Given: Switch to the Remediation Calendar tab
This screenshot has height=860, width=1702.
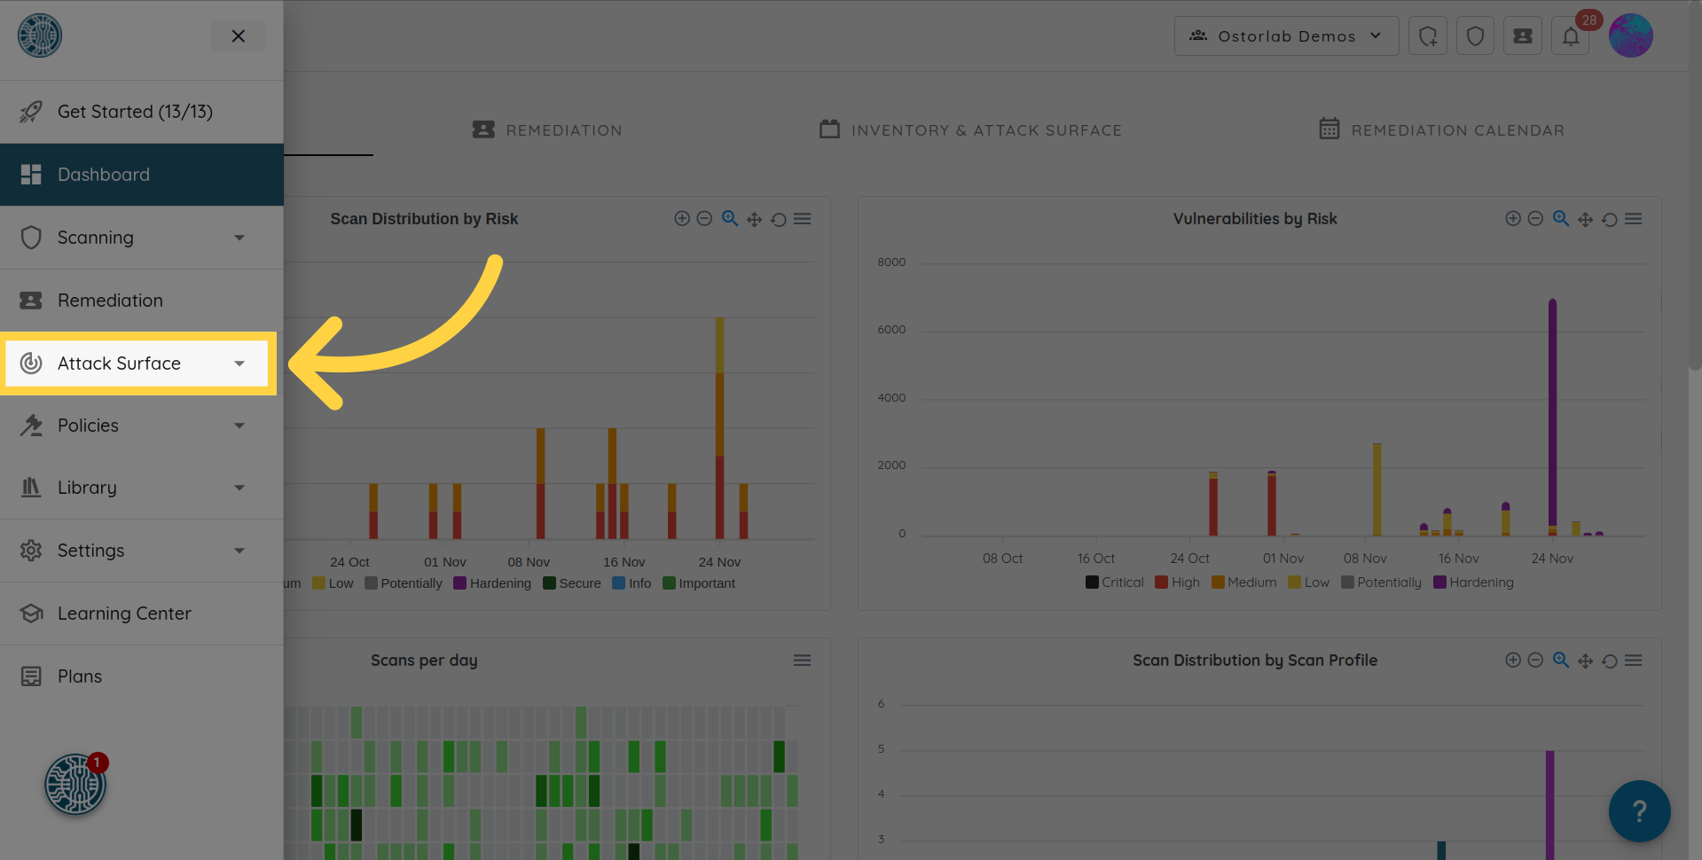Looking at the screenshot, I should (1441, 130).
